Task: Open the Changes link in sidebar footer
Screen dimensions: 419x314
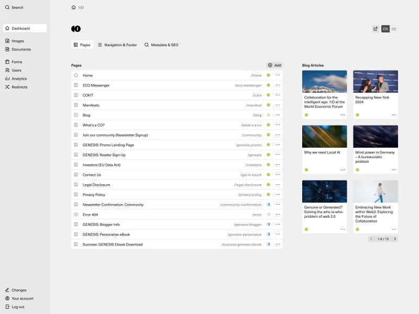Action: [x=19, y=290]
